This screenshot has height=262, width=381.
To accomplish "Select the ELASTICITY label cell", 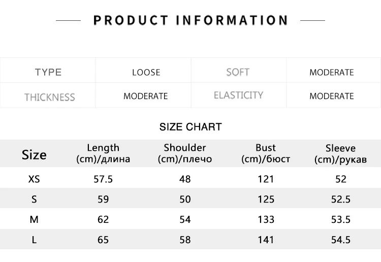I will click(x=238, y=95).
